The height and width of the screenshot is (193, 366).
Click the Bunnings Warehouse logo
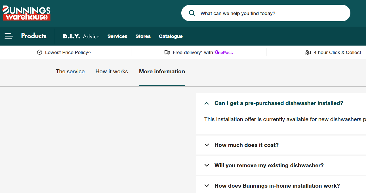click(x=27, y=13)
